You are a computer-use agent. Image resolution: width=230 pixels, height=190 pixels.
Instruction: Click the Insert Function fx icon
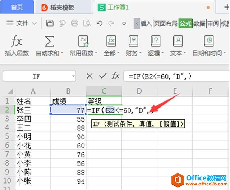pyautogui.click(x=17, y=41)
